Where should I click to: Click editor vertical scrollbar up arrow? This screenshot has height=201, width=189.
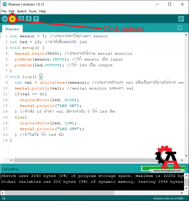pos(186,35)
